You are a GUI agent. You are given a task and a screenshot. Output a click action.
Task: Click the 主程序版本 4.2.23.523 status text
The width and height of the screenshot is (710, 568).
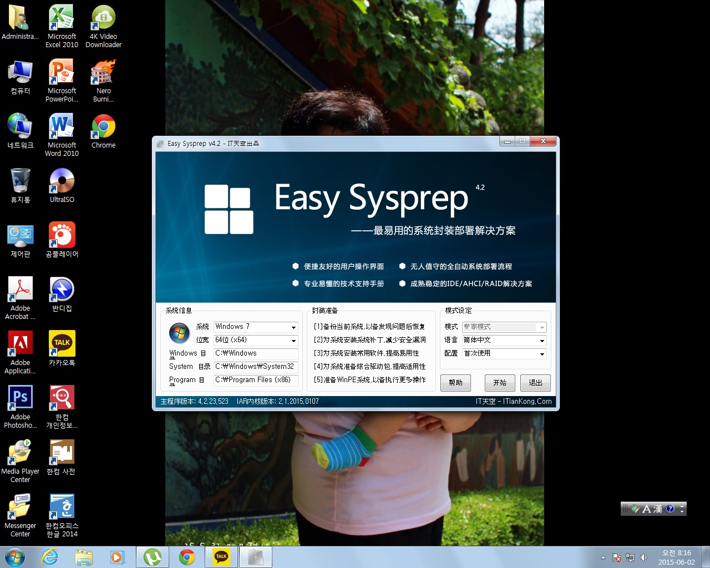(x=194, y=402)
